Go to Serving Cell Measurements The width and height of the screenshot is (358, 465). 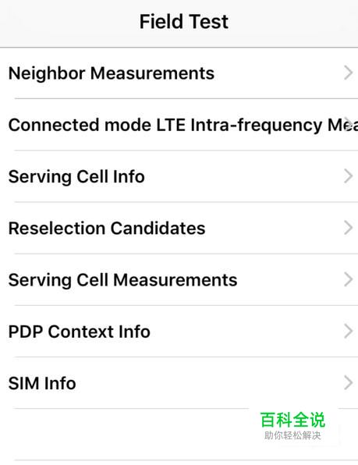179,279
